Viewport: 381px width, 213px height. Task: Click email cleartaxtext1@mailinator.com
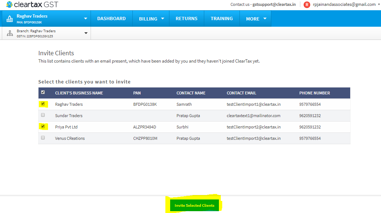(x=253, y=116)
